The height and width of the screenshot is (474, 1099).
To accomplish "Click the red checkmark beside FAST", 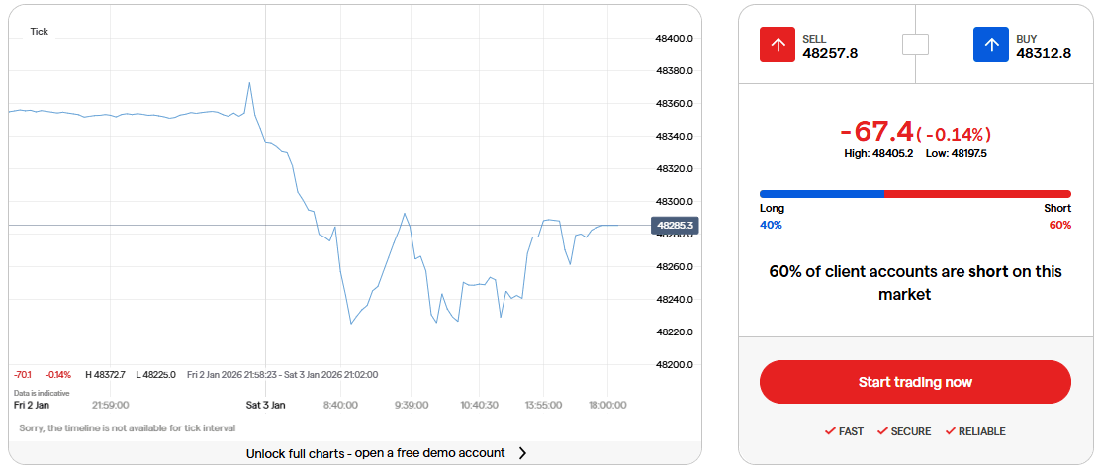I will (830, 431).
